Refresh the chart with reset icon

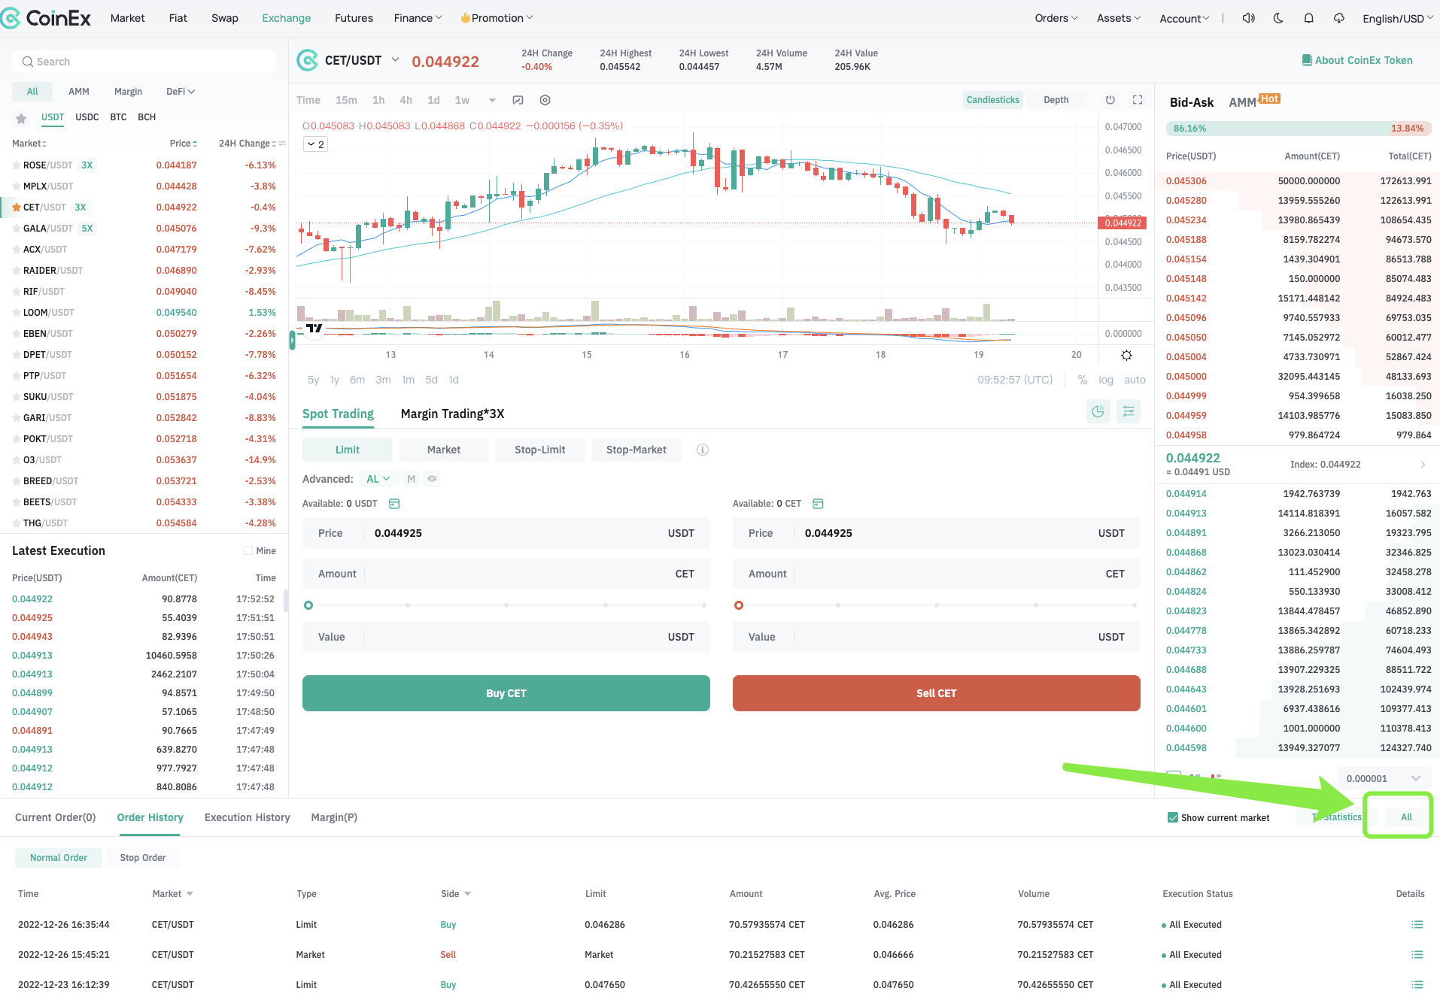1110,100
